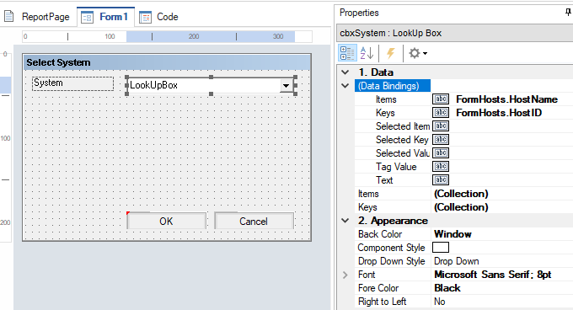573x310 pixels.
Task: Click the Component Style swatch box
Action: 441,247
